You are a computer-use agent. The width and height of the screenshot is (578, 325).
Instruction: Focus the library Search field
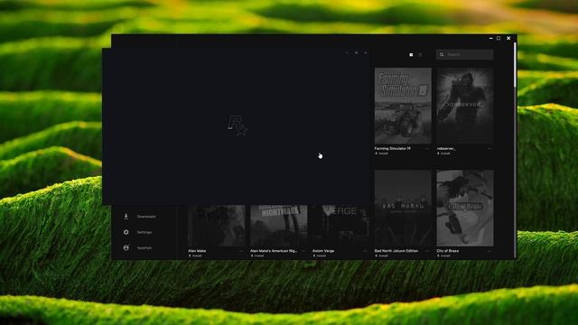click(465, 54)
